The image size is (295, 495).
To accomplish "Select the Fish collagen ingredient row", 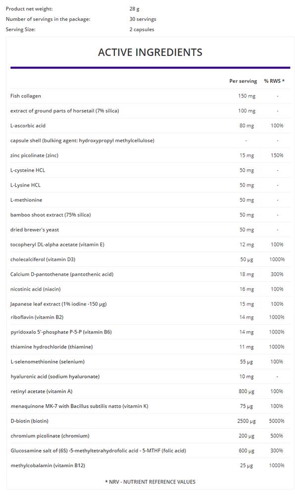I will 150,96.
